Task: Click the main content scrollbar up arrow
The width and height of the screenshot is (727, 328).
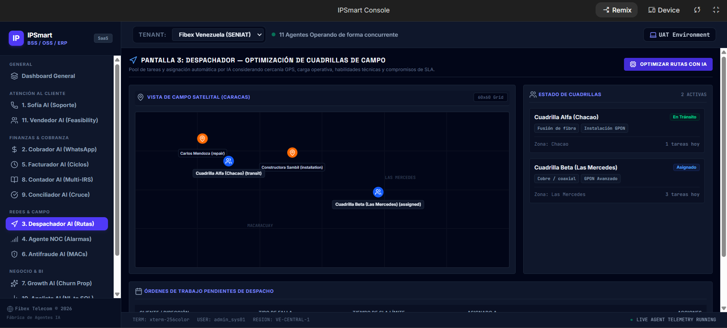Action: tap(724, 52)
